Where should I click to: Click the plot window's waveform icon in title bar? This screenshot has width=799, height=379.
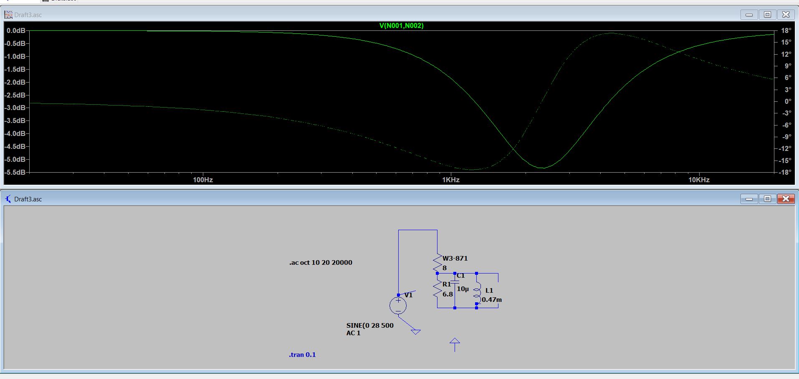pos(8,15)
